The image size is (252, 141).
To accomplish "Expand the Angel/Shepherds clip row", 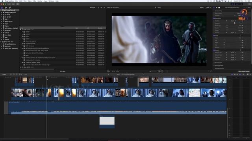I will 22,43.
